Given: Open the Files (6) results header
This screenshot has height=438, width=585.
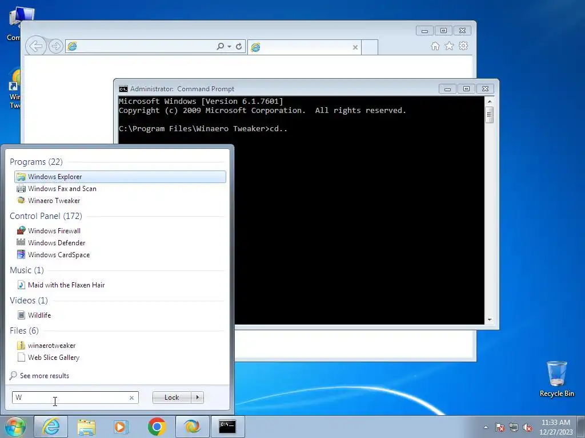Looking at the screenshot, I should pyautogui.click(x=24, y=330).
